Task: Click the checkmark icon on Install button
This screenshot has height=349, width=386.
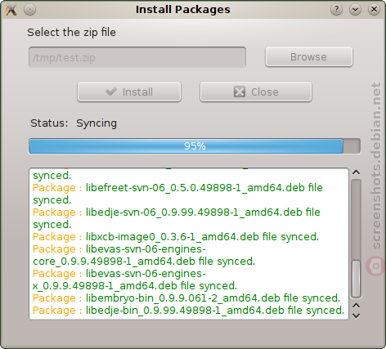Action: coord(111,92)
